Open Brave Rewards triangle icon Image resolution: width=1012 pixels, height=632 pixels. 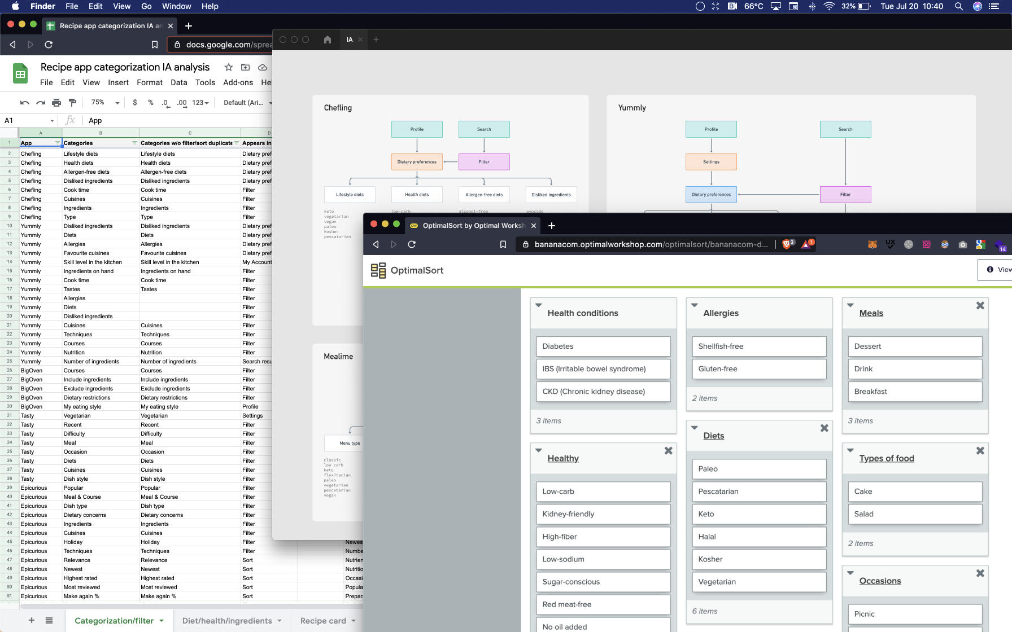806,244
